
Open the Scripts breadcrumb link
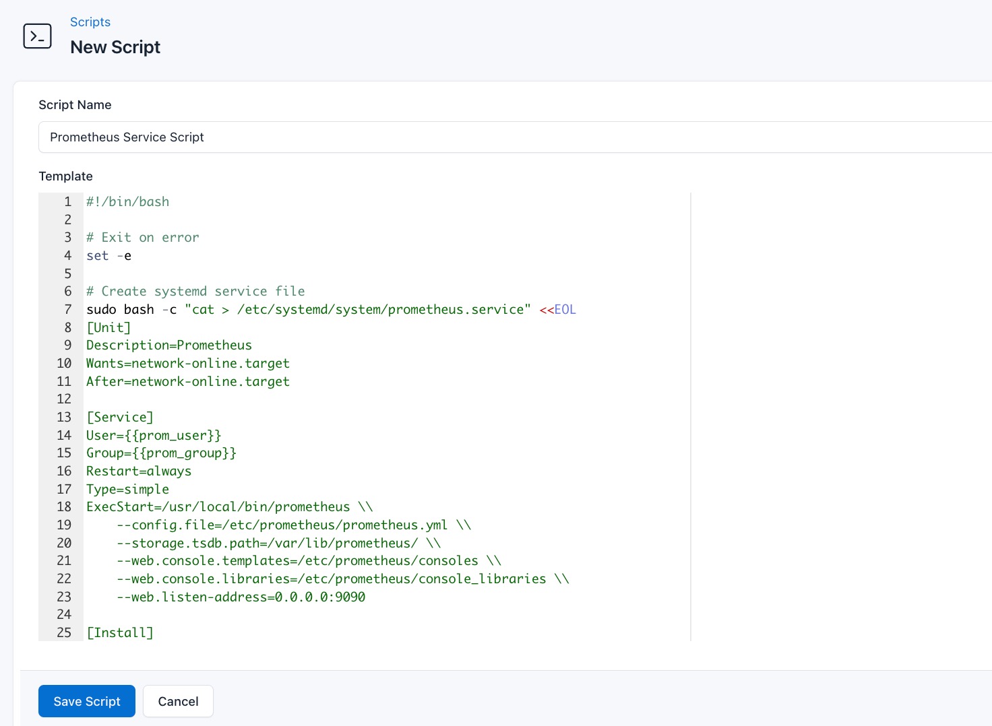[90, 22]
